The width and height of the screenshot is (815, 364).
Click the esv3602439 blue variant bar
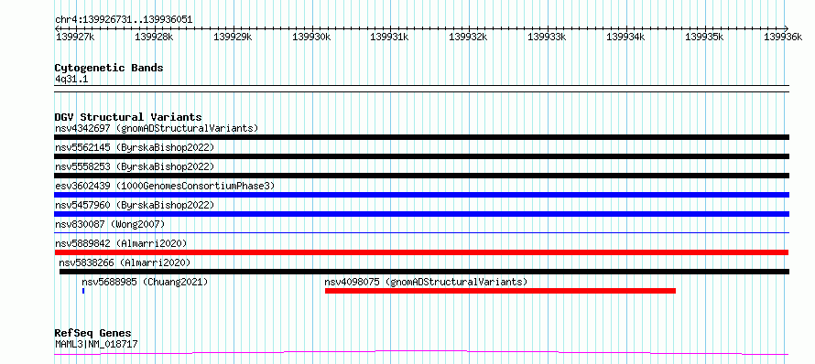pyautogui.click(x=421, y=195)
